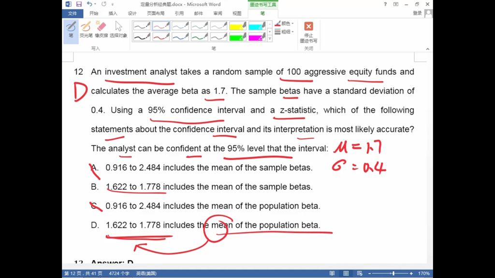The height and width of the screenshot is (278, 495).
Task: Click 登录 to sign in
Action: [x=417, y=14]
